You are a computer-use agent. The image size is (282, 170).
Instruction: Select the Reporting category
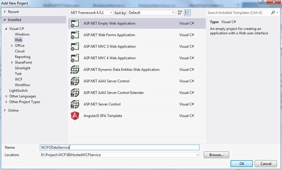22,57
